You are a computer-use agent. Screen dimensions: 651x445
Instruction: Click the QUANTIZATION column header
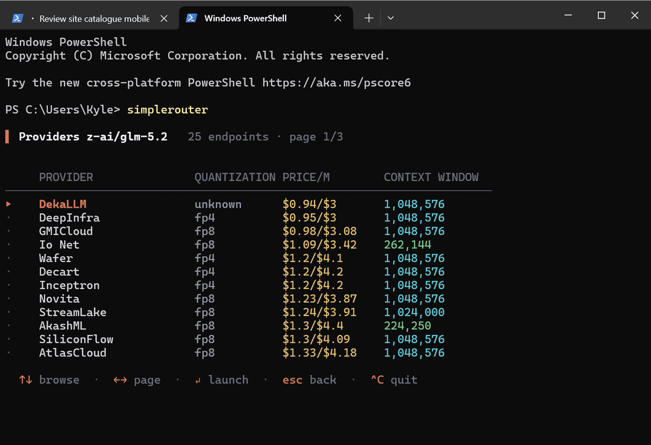[x=234, y=177]
